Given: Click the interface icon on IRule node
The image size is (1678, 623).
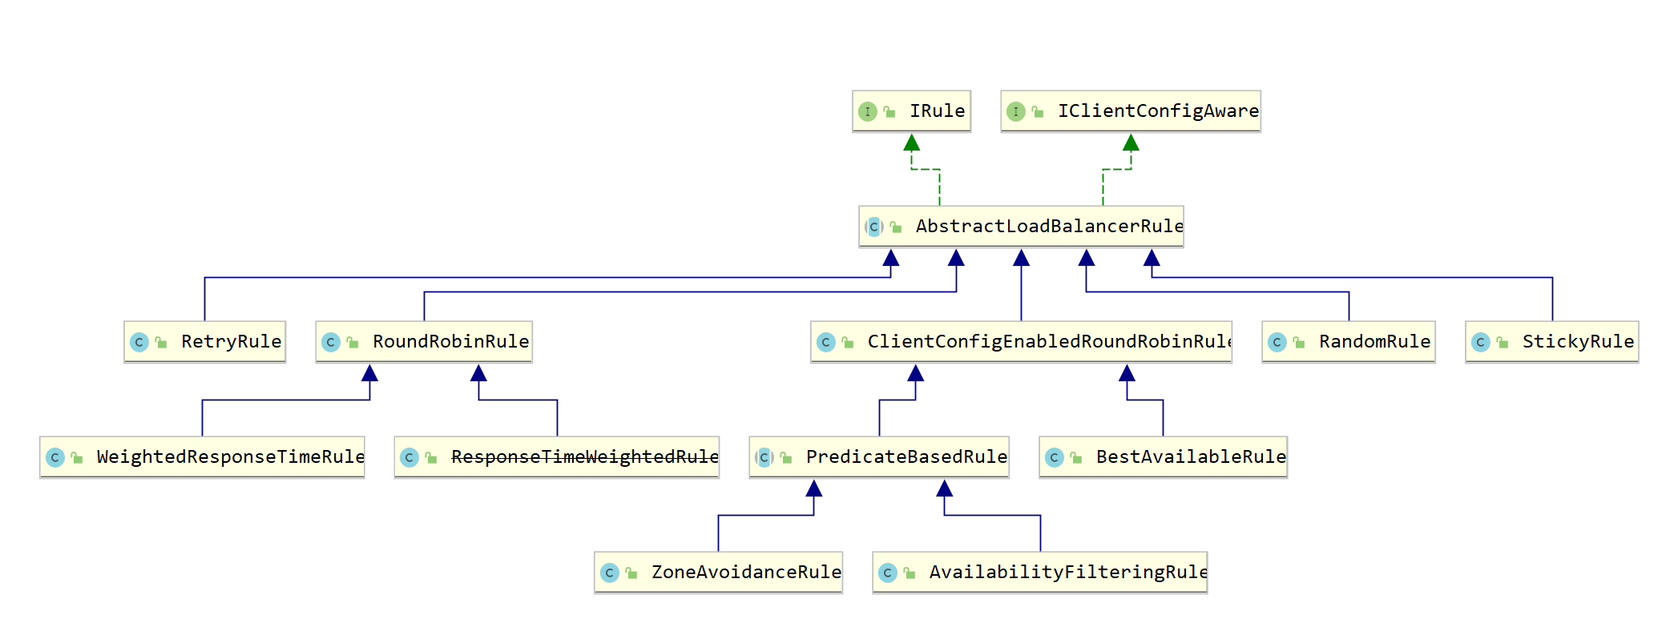Looking at the screenshot, I should [867, 111].
